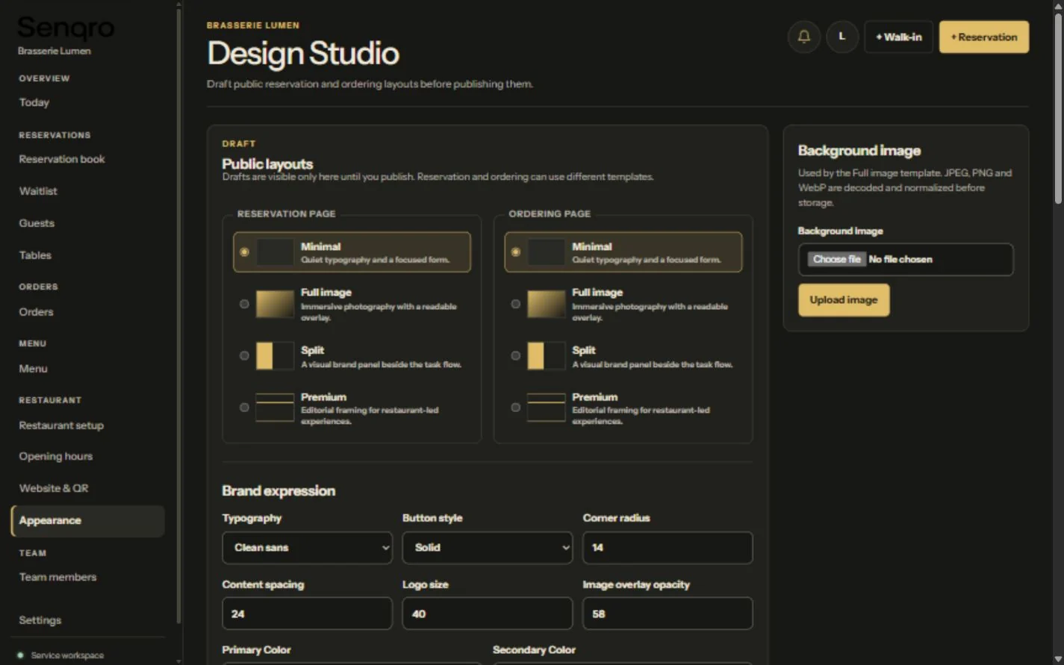Click the Corner radius field
Image resolution: width=1064 pixels, height=665 pixels.
coord(668,548)
